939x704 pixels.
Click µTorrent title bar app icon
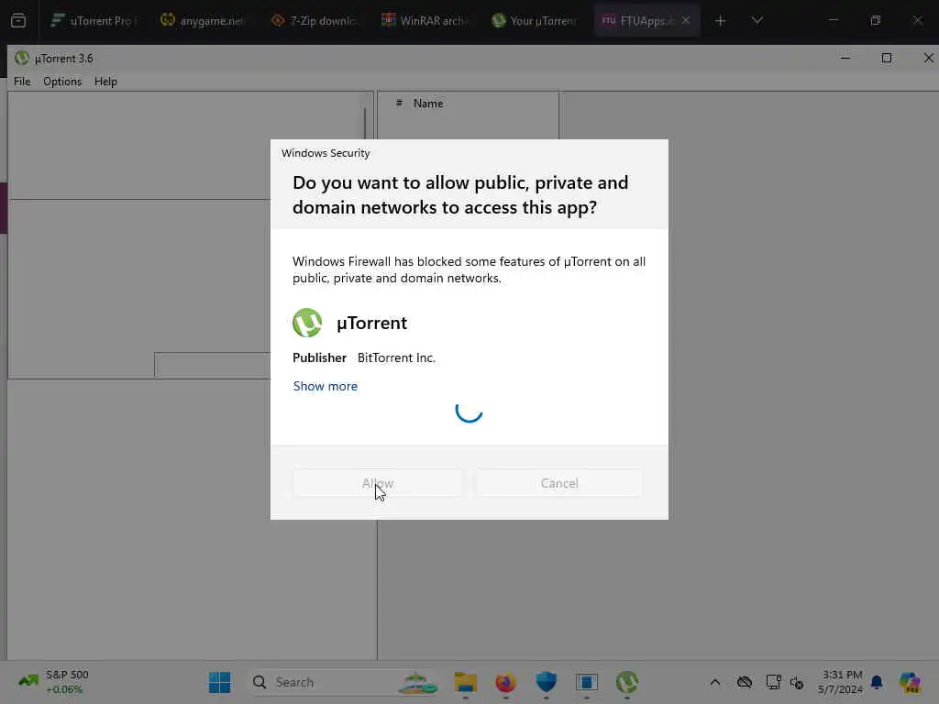pos(22,58)
